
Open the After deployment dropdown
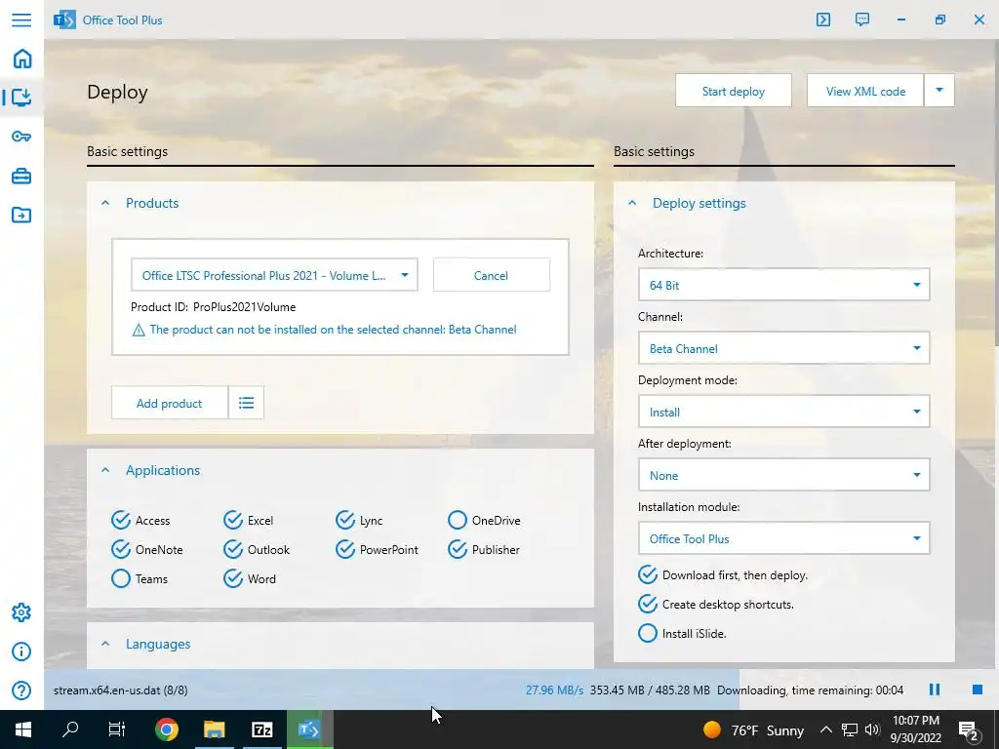tap(783, 475)
